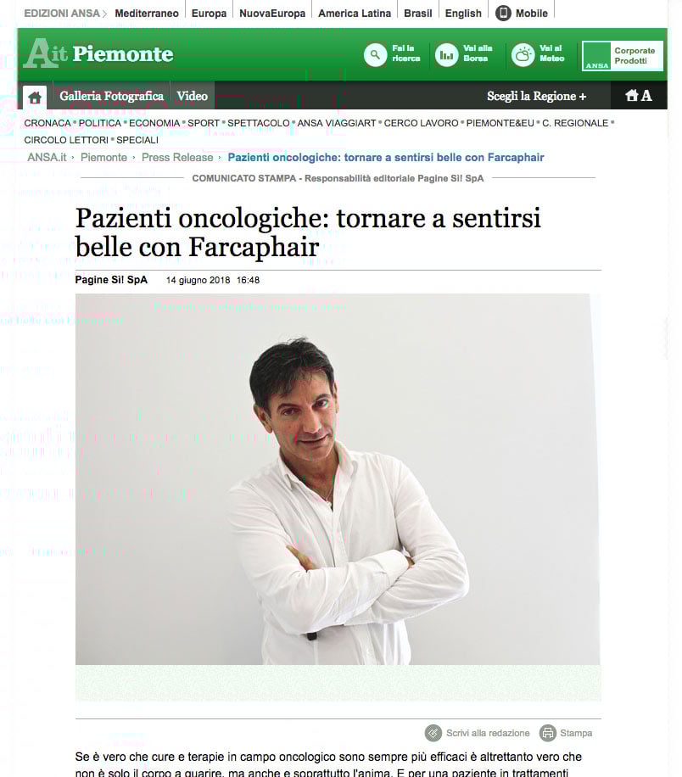This screenshot has width=682, height=777.
Task: Click the home icon in the navigation bar
Action: pyautogui.click(x=35, y=97)
